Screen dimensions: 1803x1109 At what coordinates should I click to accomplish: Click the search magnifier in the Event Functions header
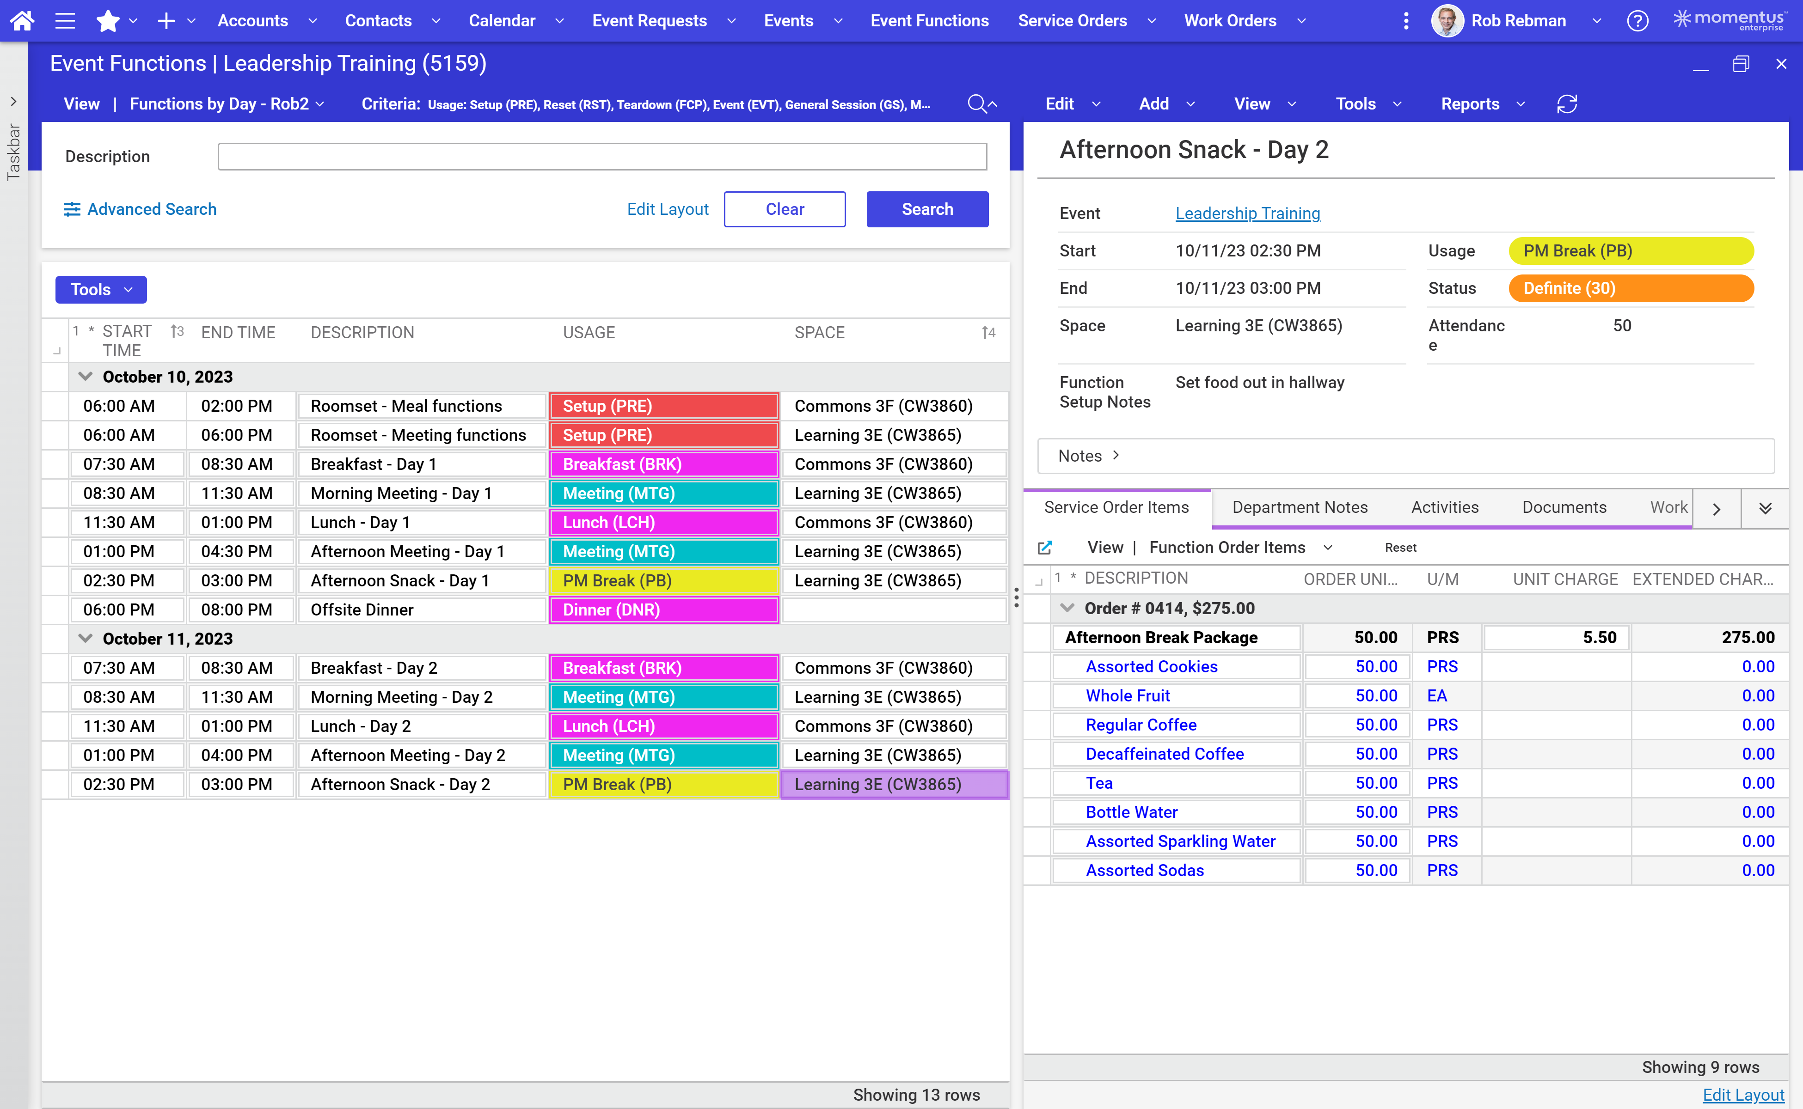[978, 104]
